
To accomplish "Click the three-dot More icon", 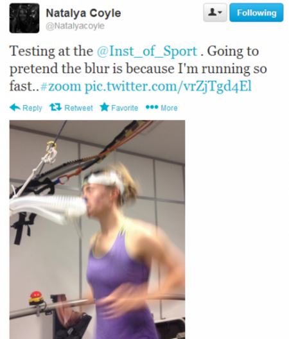I will (152, 107).
